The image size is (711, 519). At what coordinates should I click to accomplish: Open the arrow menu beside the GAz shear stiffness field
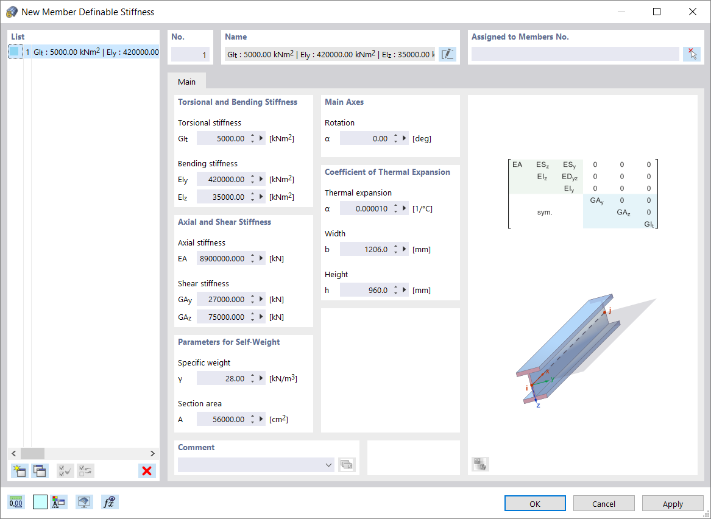tap(261, 317)
